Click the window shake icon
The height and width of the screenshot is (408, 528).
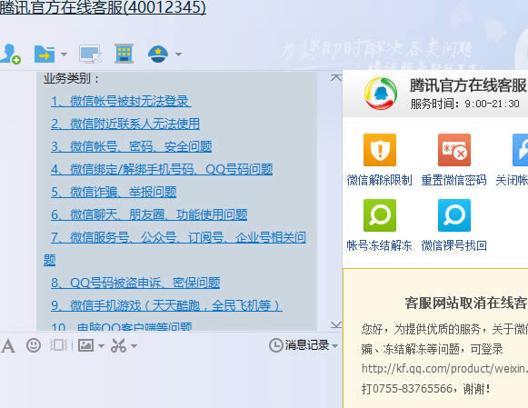[x=58, y=345]
